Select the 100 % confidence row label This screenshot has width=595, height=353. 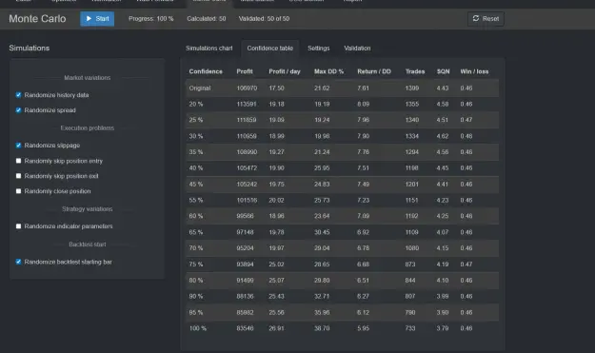tap(198, 328)
